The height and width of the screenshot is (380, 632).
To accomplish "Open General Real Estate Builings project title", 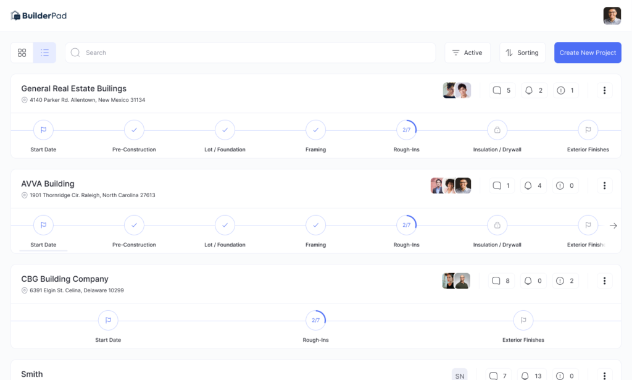I will coord(74,88).
